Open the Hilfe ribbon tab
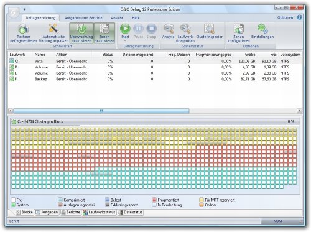 [136, 18]
